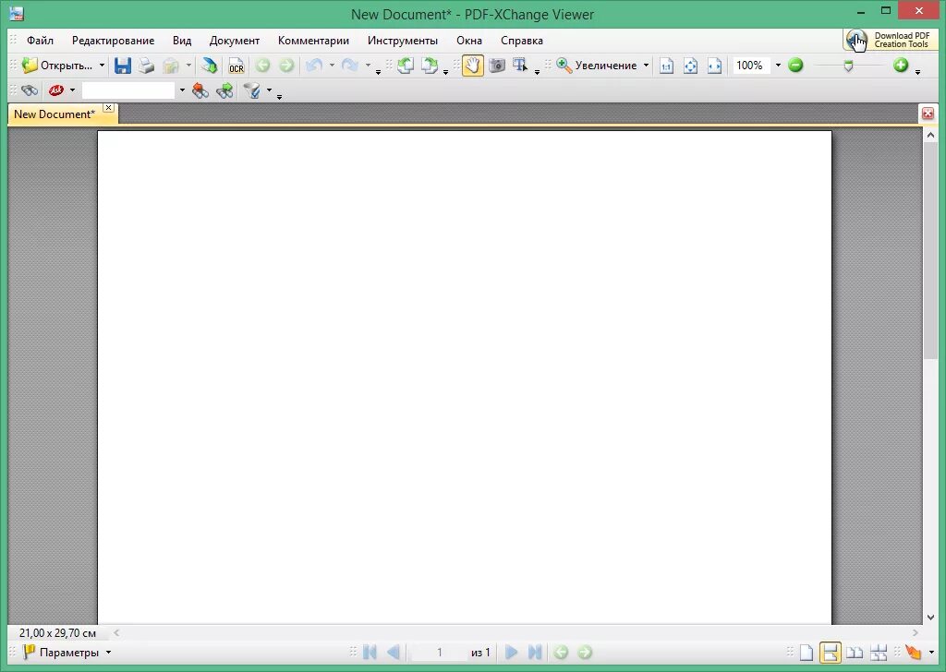Expand the Redo history dropdown

pyautogui.click(x=368, y=66)
